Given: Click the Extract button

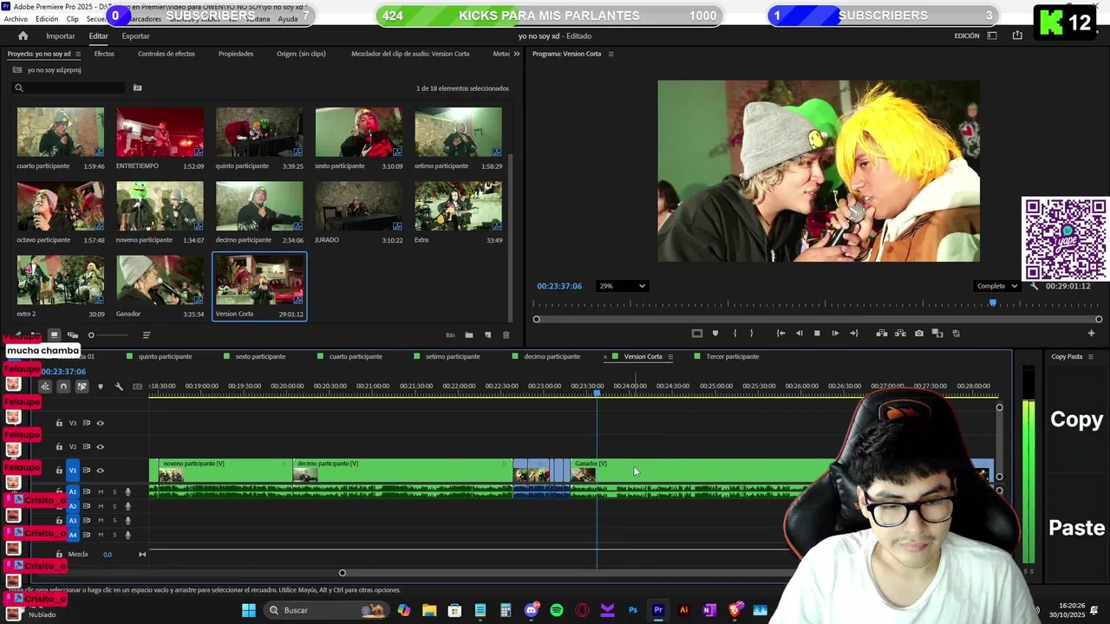Looking at the screenshot, I should point(900,333).
